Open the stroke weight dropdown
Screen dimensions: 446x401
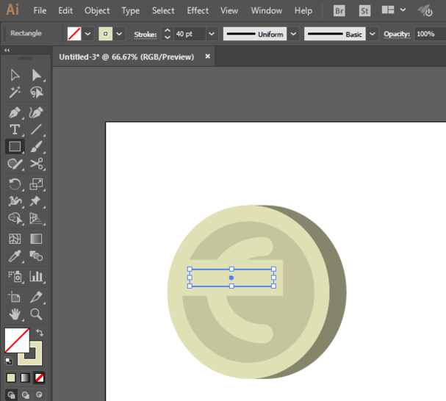[212, 35]
